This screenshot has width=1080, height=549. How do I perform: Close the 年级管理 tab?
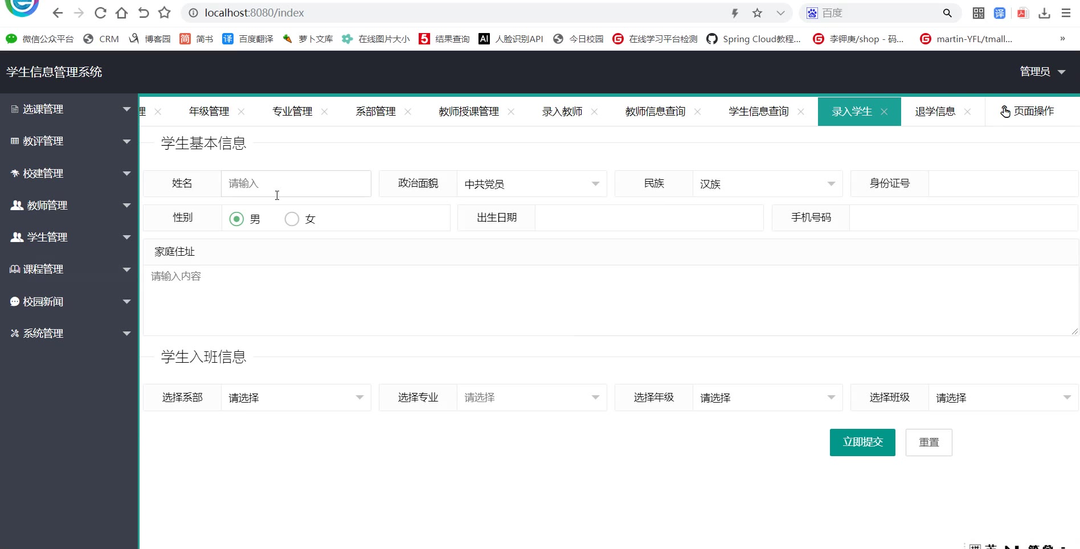242,112
